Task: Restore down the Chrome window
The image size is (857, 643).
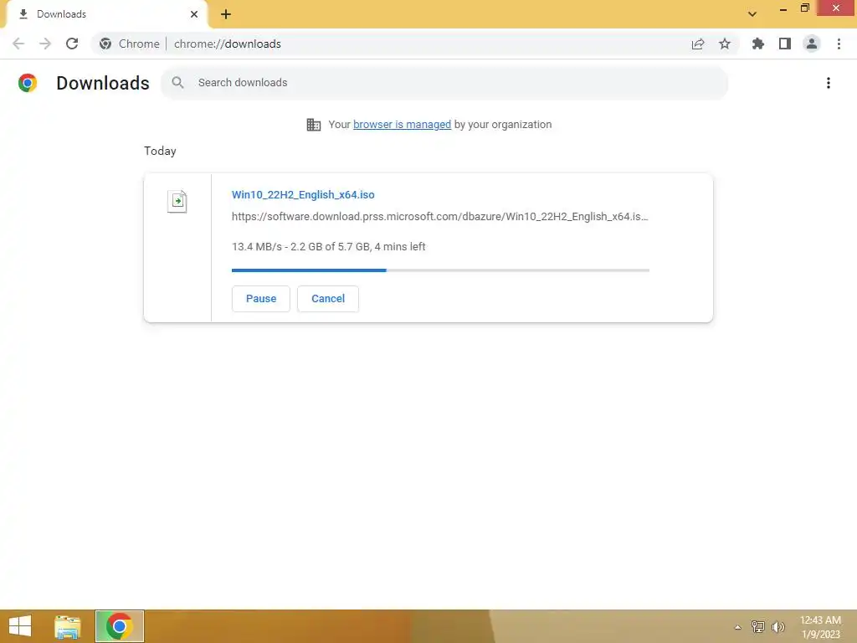Action: pos(805,8)
